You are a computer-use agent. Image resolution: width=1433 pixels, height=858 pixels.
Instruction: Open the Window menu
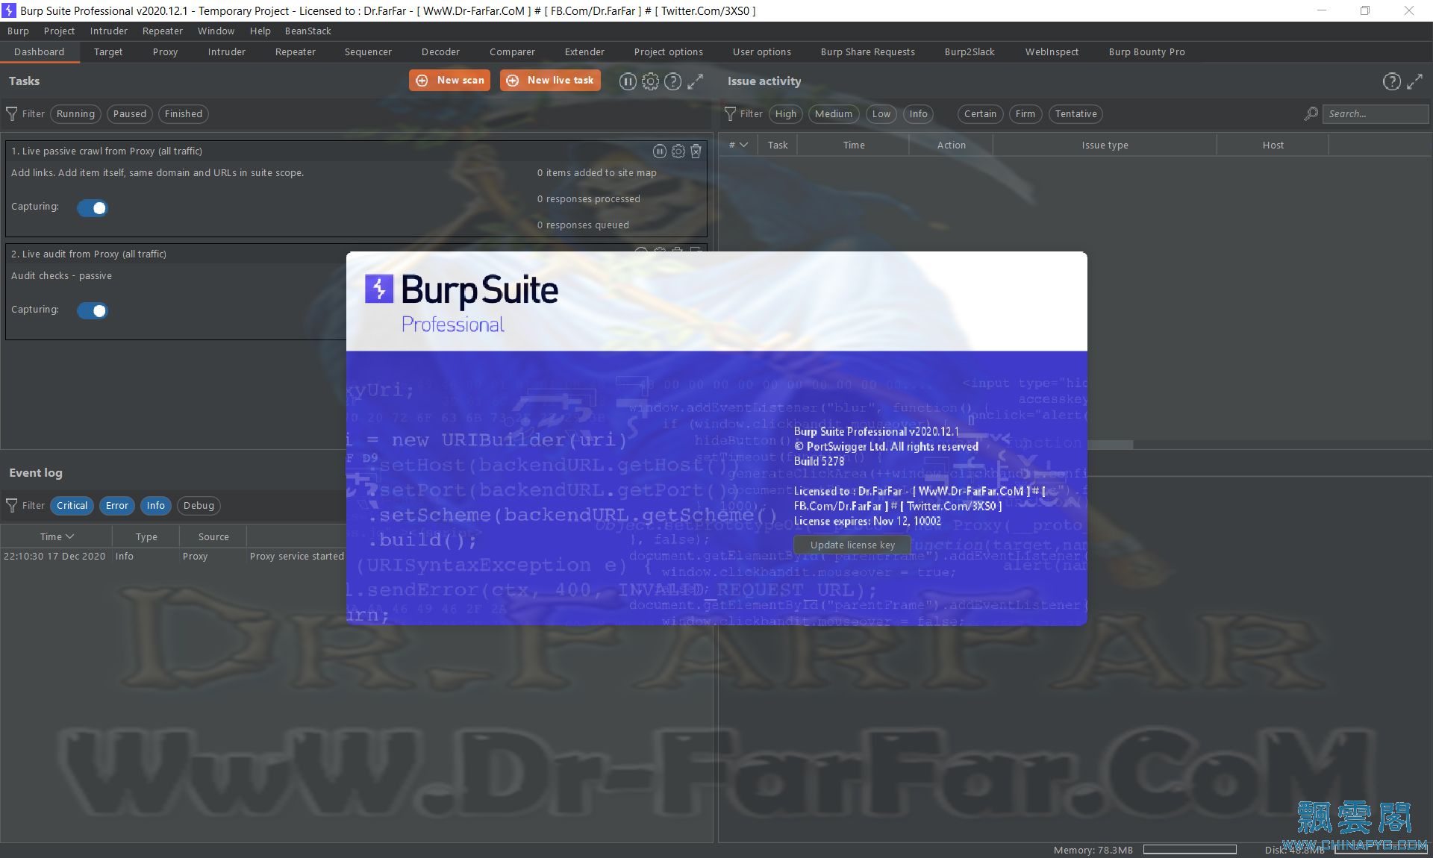click(x=216, y=31)
